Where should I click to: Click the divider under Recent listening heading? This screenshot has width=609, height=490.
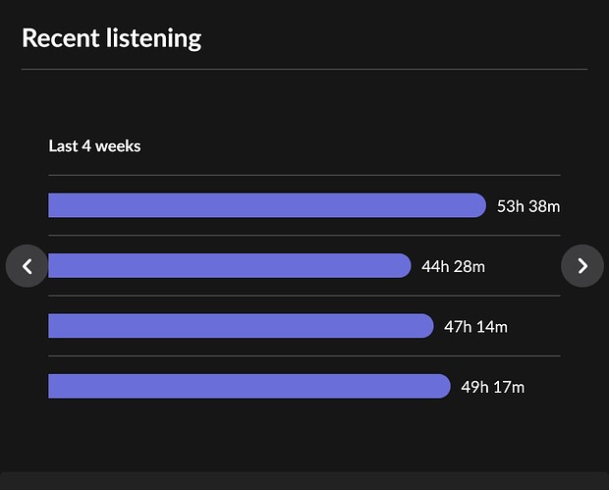[304, 70]
